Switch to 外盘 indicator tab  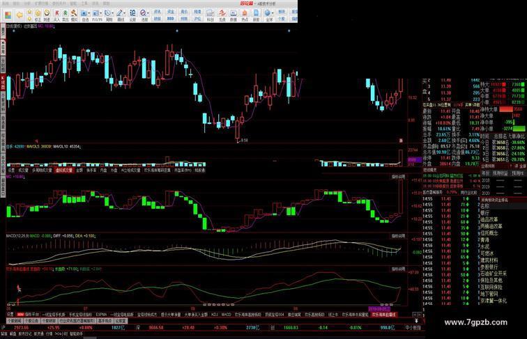(113, 170)
